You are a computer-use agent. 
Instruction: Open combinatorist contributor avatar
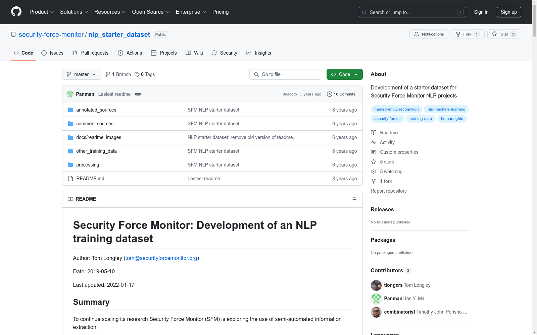[x=376, y=312]
